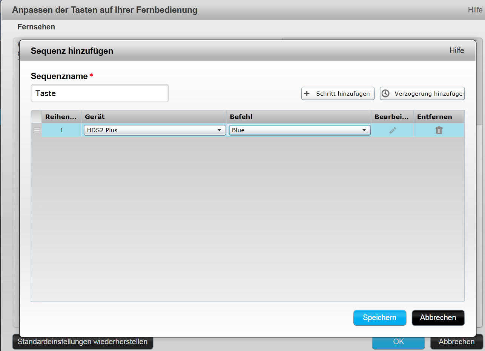Click the Befehl column header

tap(298, 117)
